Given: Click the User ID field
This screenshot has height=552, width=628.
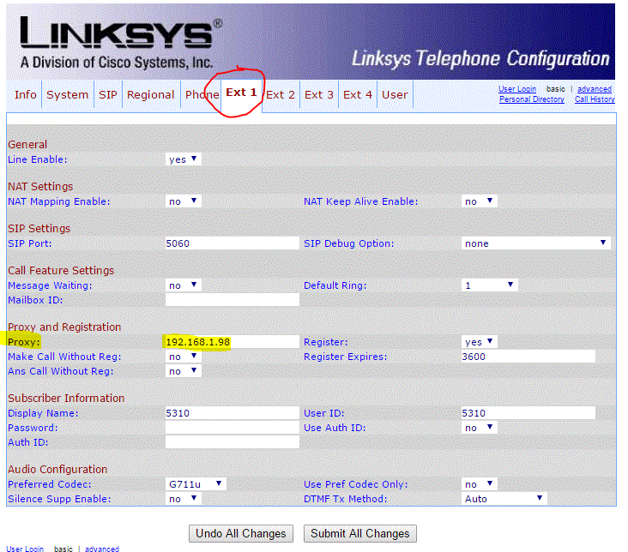Looking at the screenshot, I should click(x=528, y=413).
